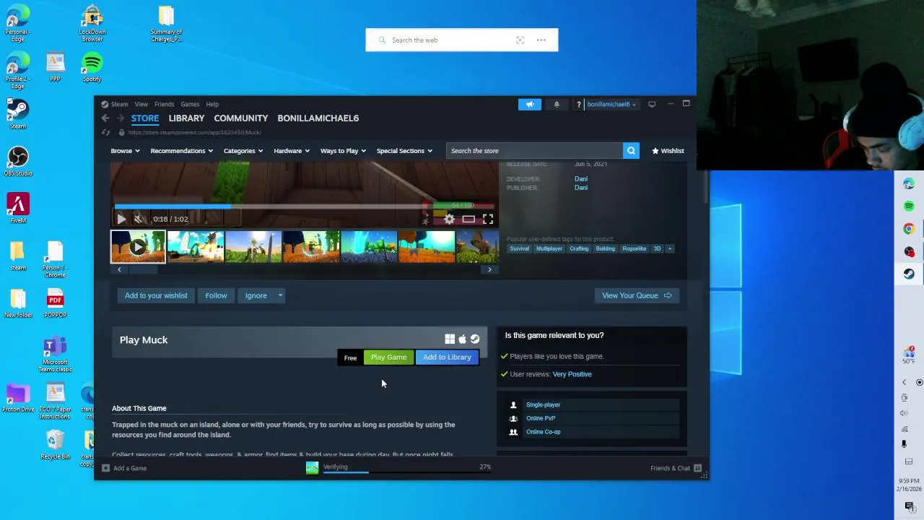Open the Survival tag
Screen dimensions: 924x520
(x=519, y=249)
